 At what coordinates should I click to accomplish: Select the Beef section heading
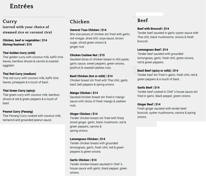coord(143,21)
